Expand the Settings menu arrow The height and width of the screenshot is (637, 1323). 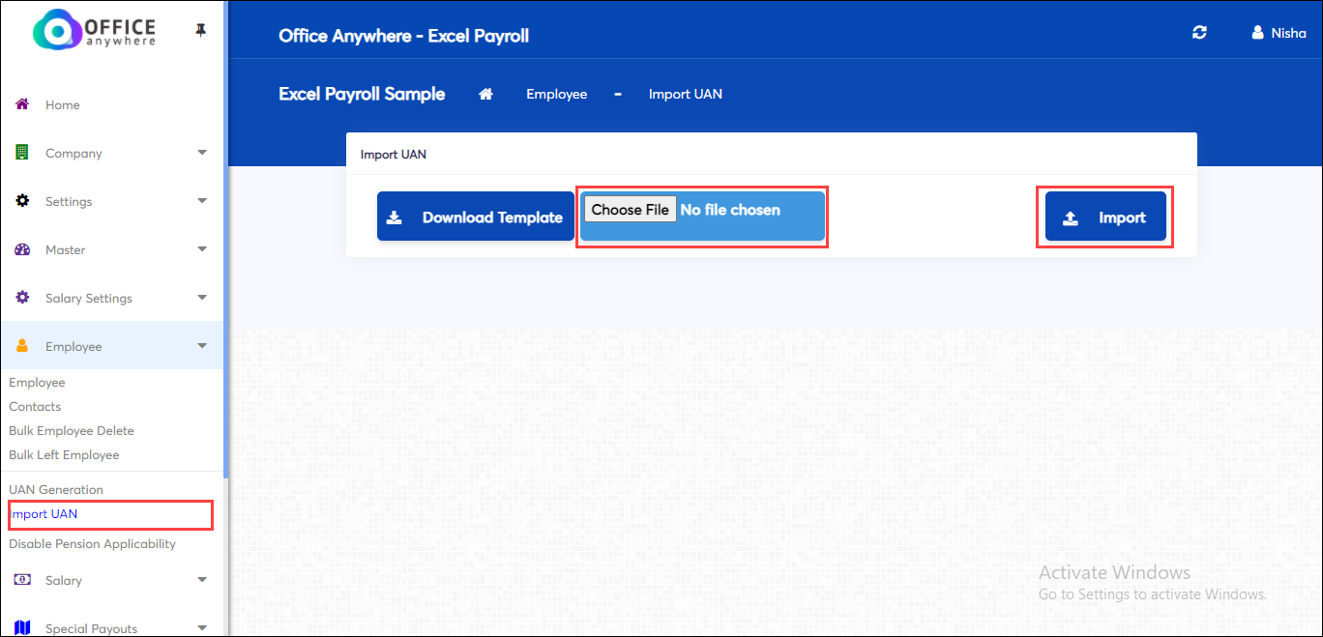tap(202, 201)
